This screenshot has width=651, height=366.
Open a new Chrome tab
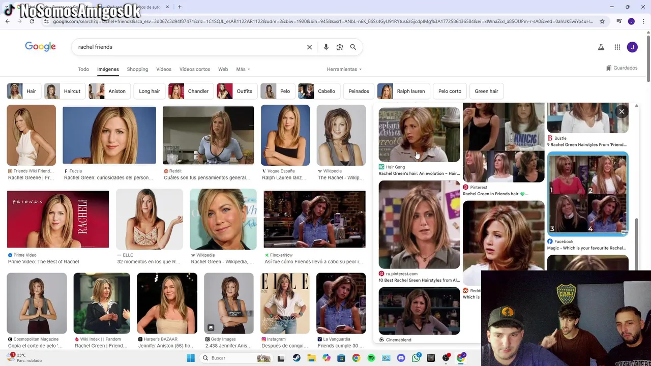(x=180, y=7)
